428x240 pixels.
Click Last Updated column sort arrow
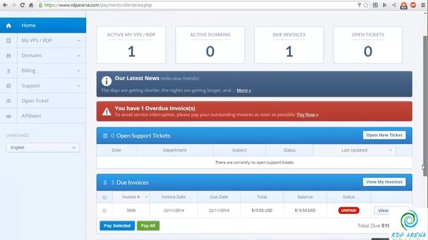click(x=390, y=150)
